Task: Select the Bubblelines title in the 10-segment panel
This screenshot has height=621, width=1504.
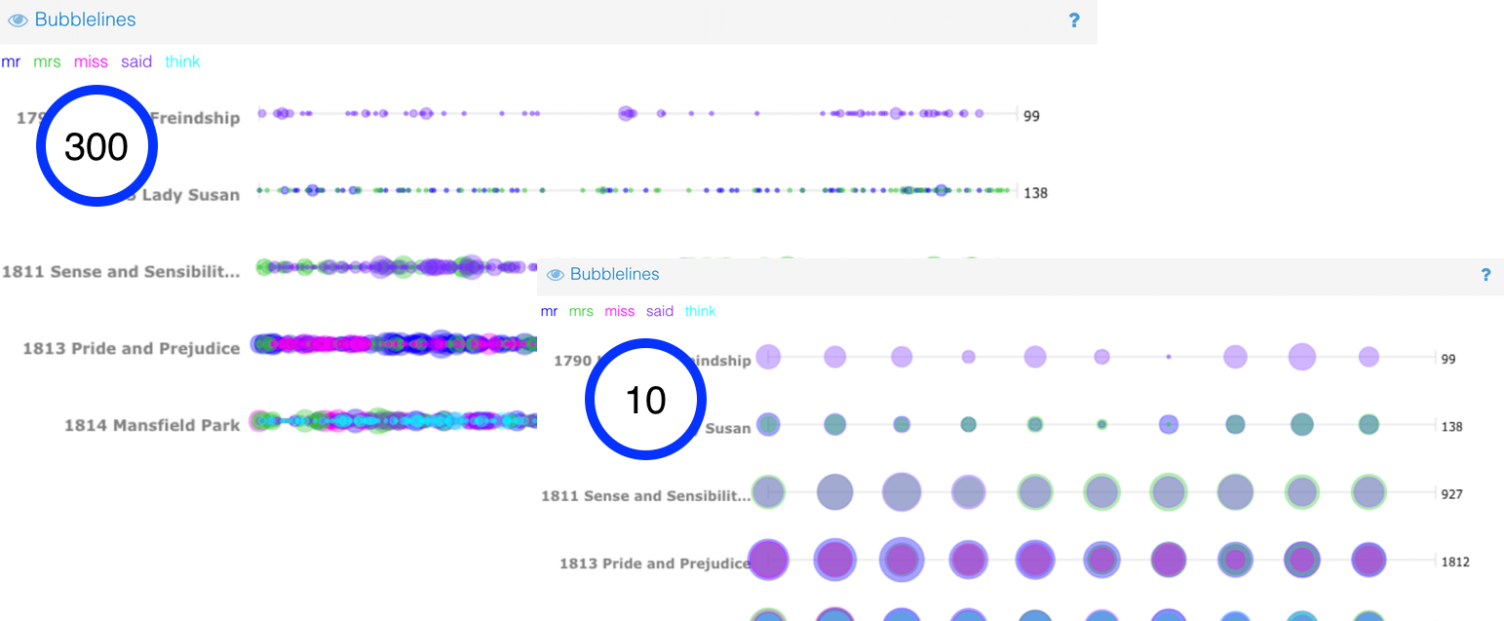Action: tap(614, 274)
